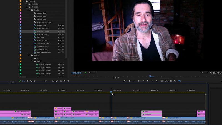Open the monitor settings wrench icon

point(211,73)
